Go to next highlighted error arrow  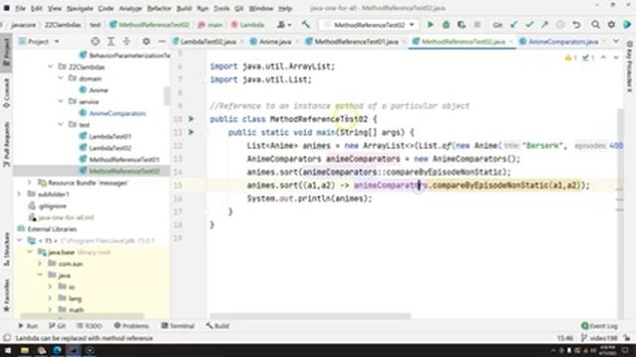[x=616, y=58]
